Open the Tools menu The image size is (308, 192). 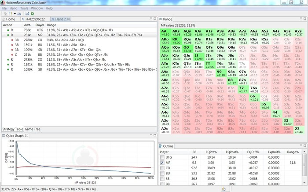point(24,8)
